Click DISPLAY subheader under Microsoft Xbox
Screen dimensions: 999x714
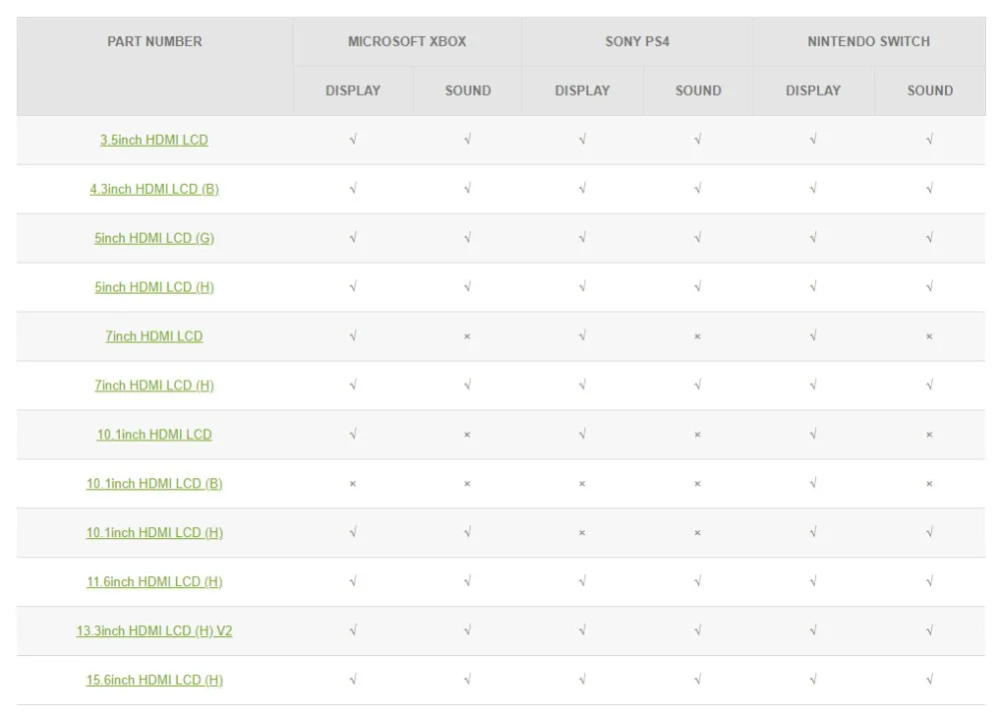(353, 91)
